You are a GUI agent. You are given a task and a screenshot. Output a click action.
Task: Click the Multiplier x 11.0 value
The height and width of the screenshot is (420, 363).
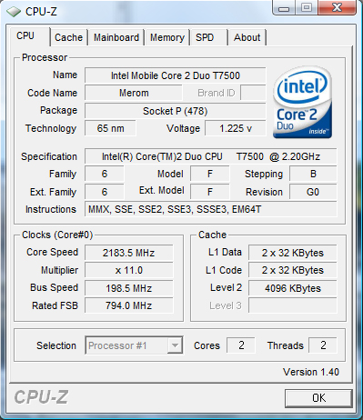pos(129,270)
